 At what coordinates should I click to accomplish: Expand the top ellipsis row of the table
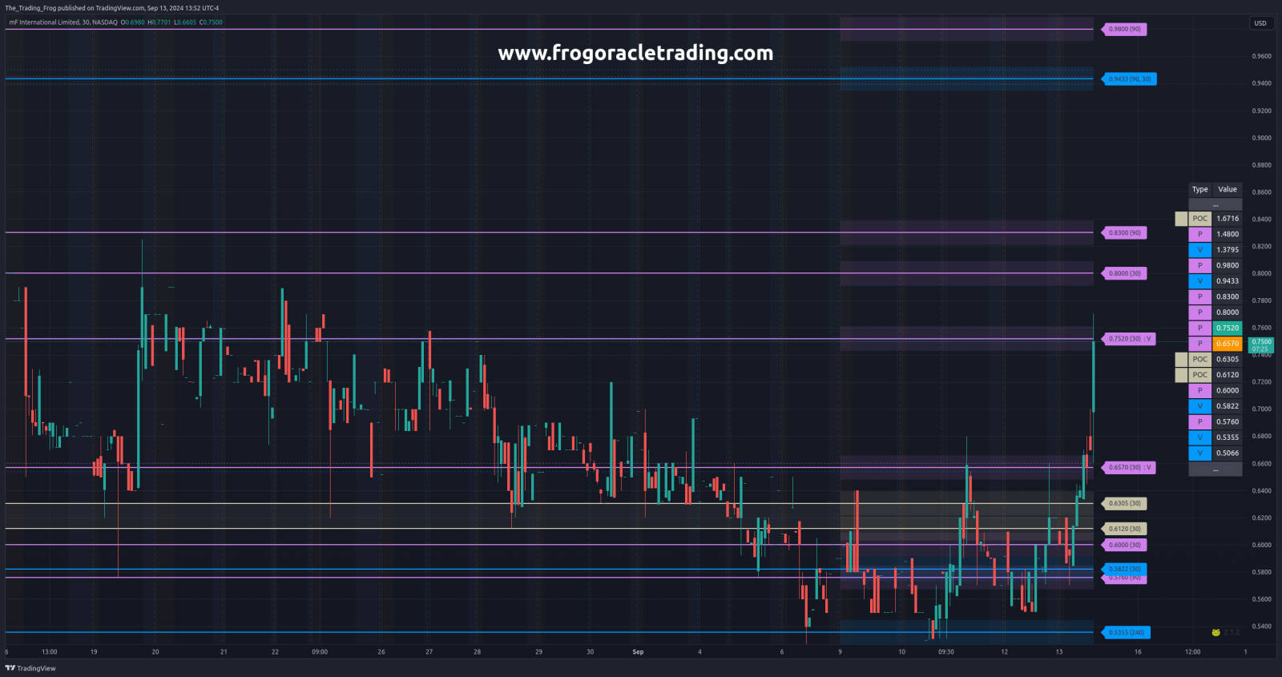tap(1215, 204)
